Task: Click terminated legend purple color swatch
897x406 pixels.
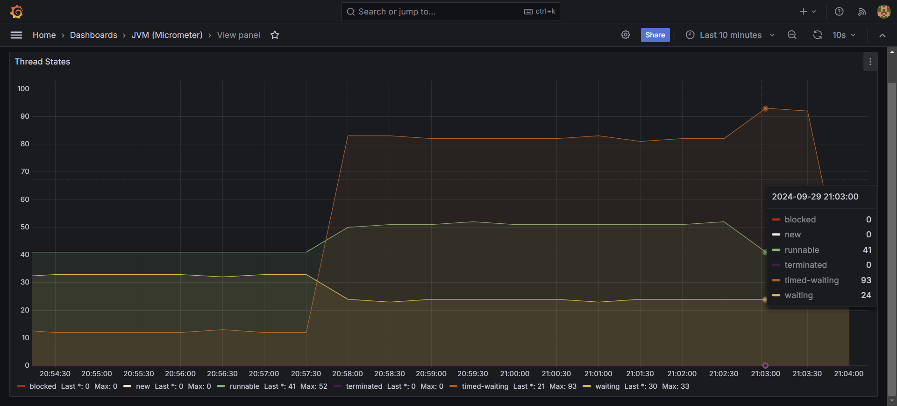Action: [x=337, y=386]
